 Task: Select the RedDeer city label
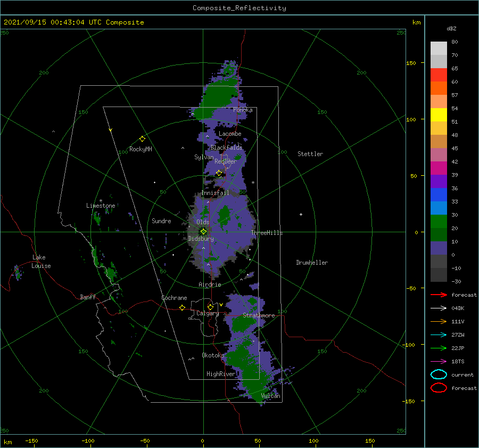[226, 161]
